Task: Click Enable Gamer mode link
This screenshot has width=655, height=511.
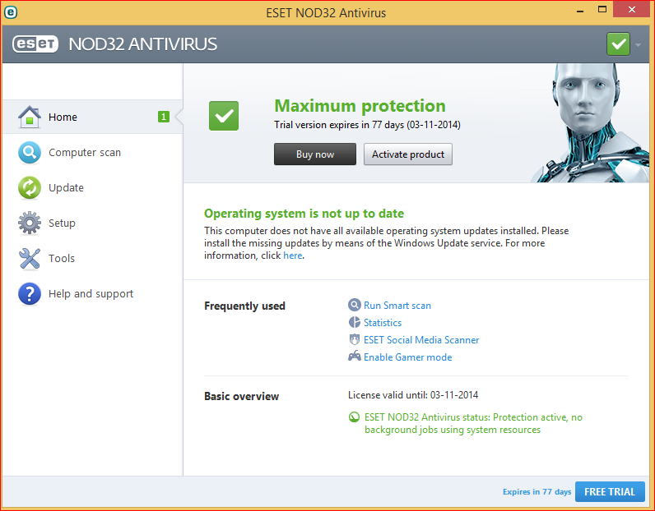Action: [x=407, y=357]
